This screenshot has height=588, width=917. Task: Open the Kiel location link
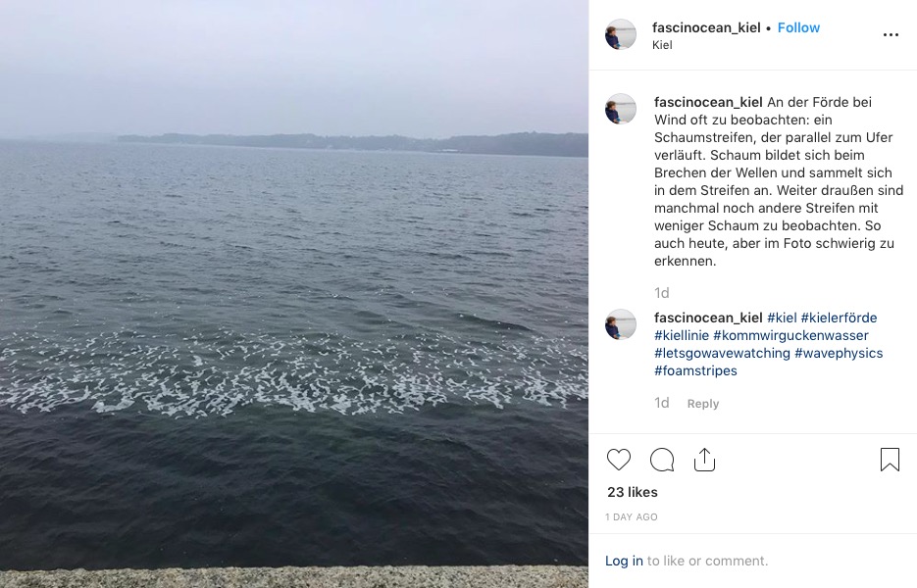(x=662, y=45)
